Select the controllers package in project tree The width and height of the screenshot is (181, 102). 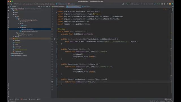pos(24,22)
